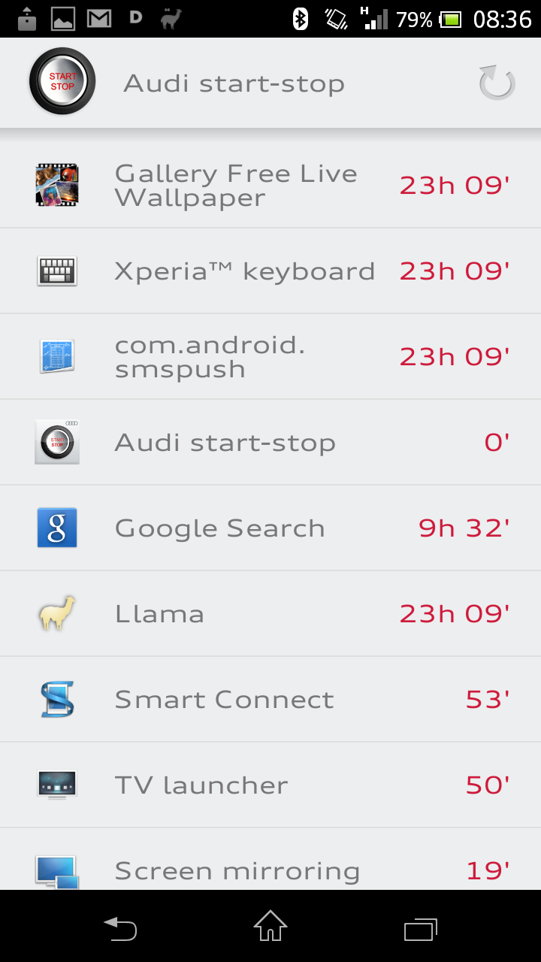541x962 pixels.
Task: Tap the Xperia keyboard icon
Action: click(x=57, y=271)
